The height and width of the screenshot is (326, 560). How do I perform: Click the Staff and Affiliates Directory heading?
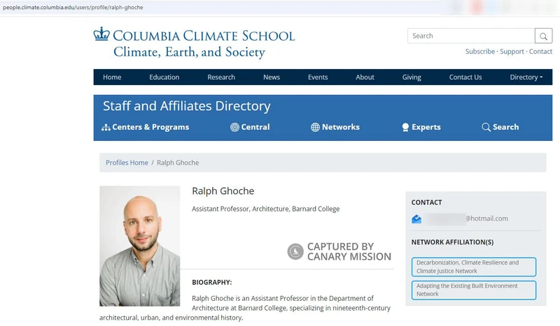tap(186, 106)
